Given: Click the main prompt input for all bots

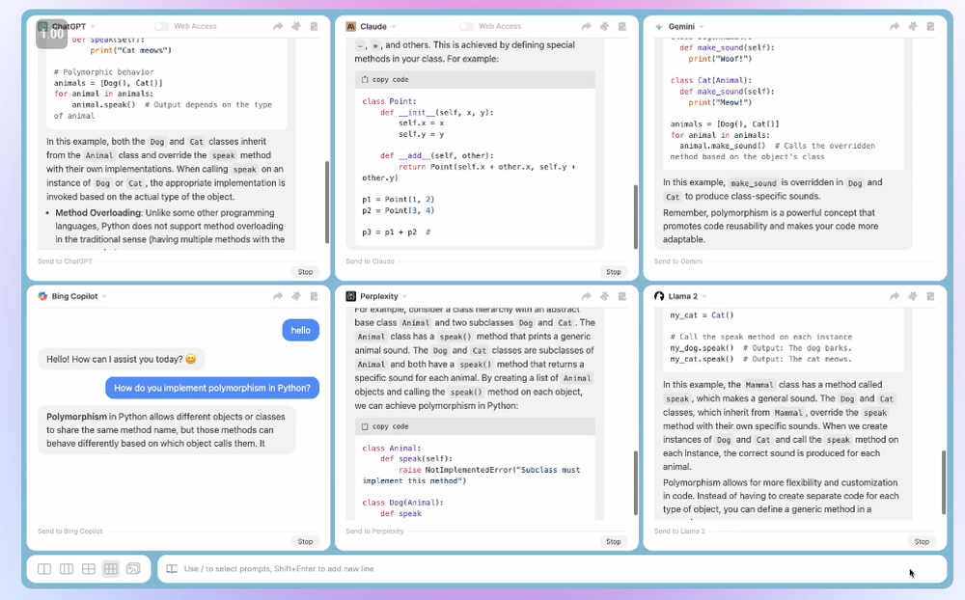Looking at the screenshot, I should (551, 568).
